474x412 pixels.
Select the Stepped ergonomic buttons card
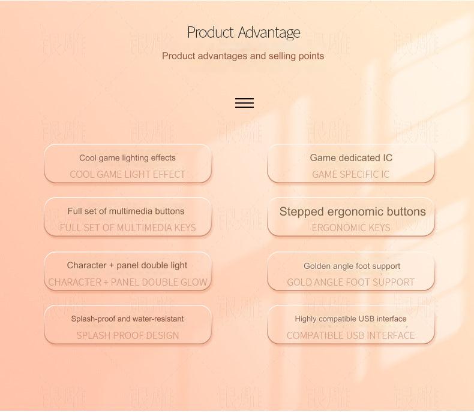click(x=351, y=217)
